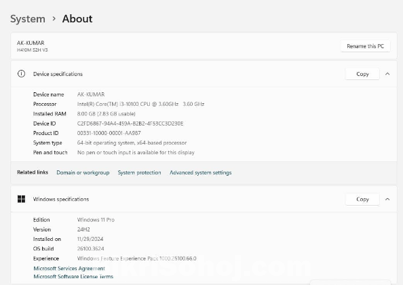Select the Windows Feature Experience Pack value

tap(137, 259)
